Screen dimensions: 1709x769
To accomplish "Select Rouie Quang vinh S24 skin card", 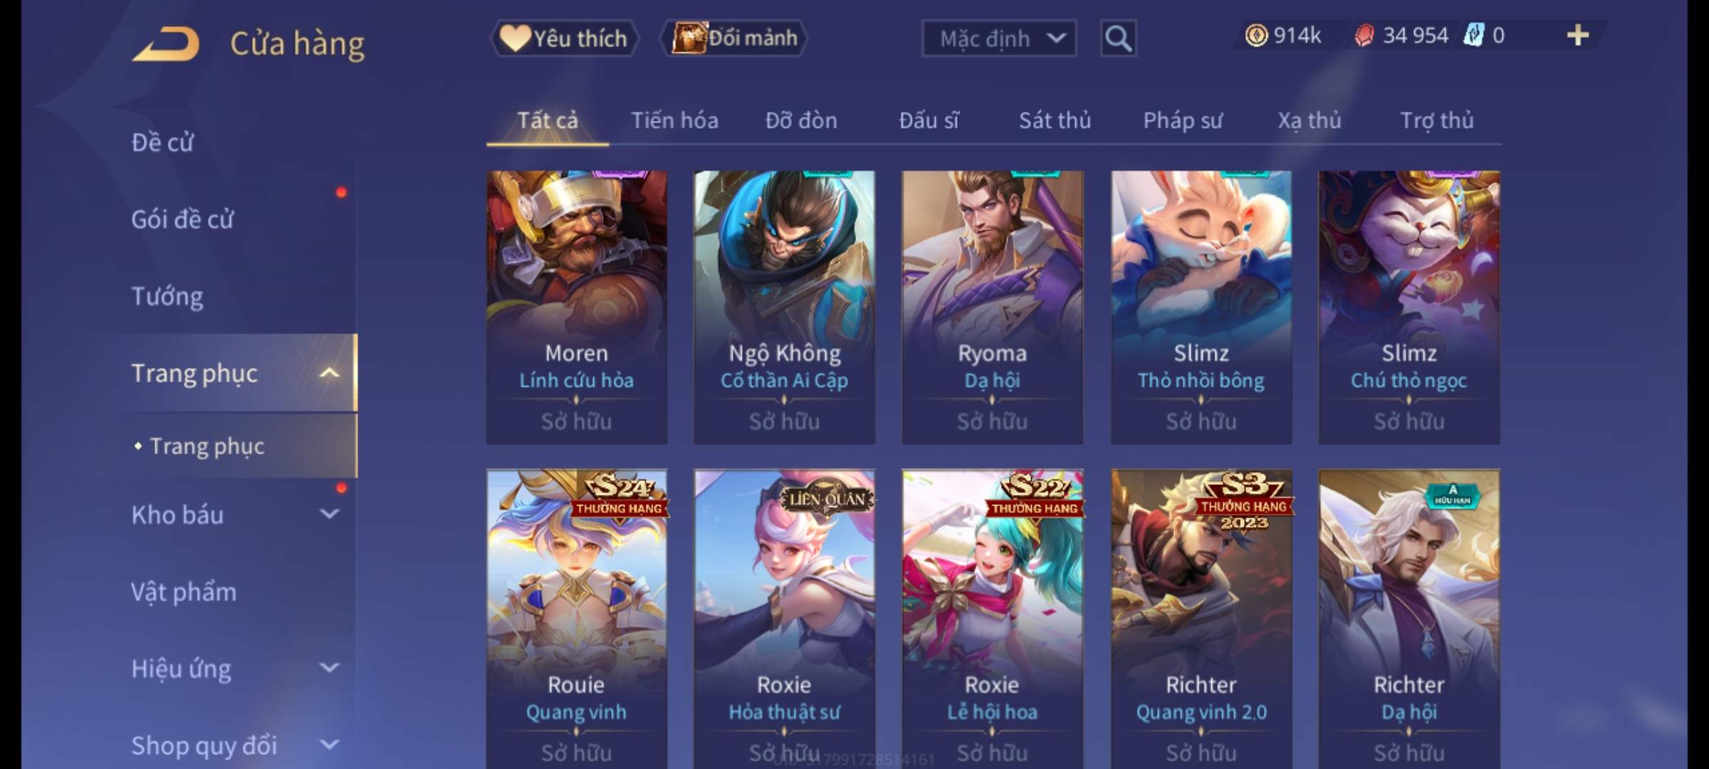I will pos(577,618).
